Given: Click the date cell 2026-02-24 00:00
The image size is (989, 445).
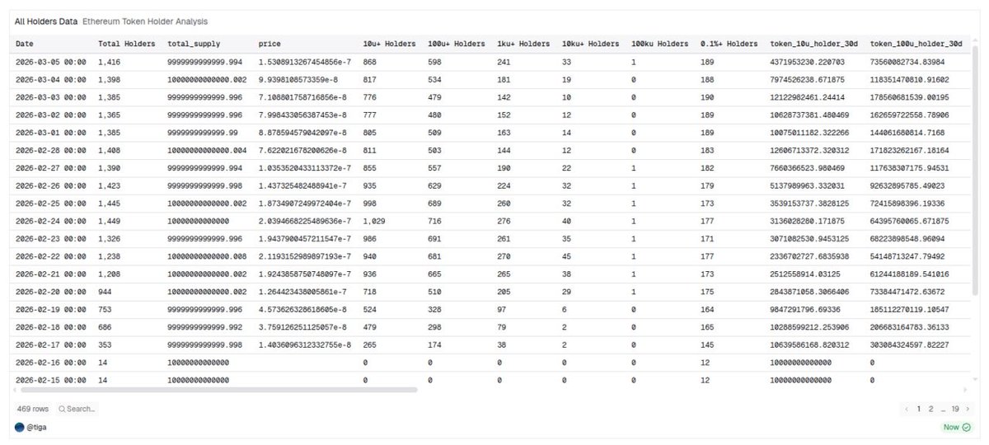Looking at the screenshot, I should pyautogui.click(x=50, y=221).
